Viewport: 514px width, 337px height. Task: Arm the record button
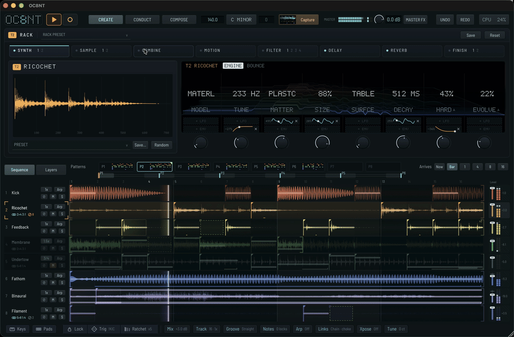click(x=70, y=20)
